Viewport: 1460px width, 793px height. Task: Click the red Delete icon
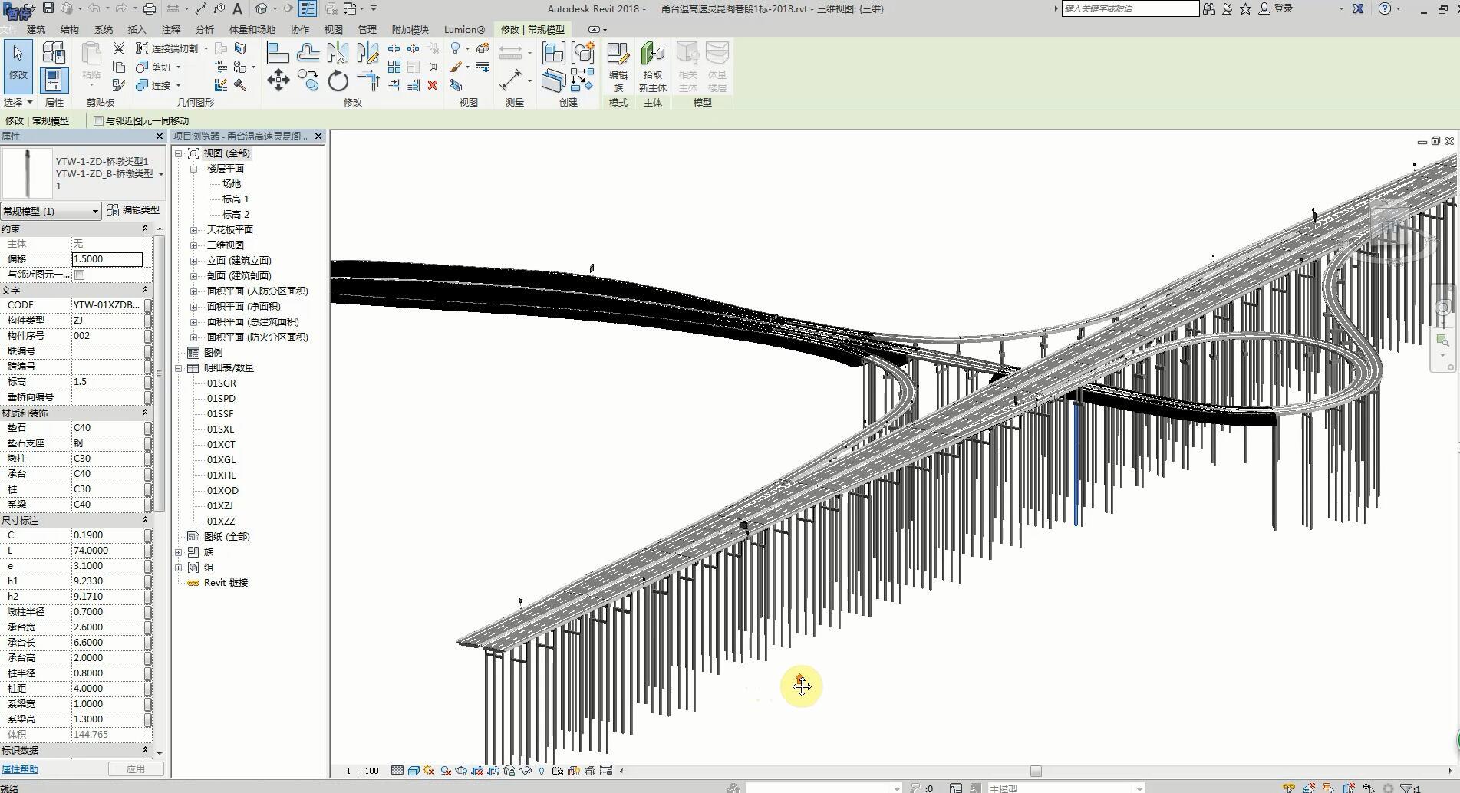coord(433,85)
